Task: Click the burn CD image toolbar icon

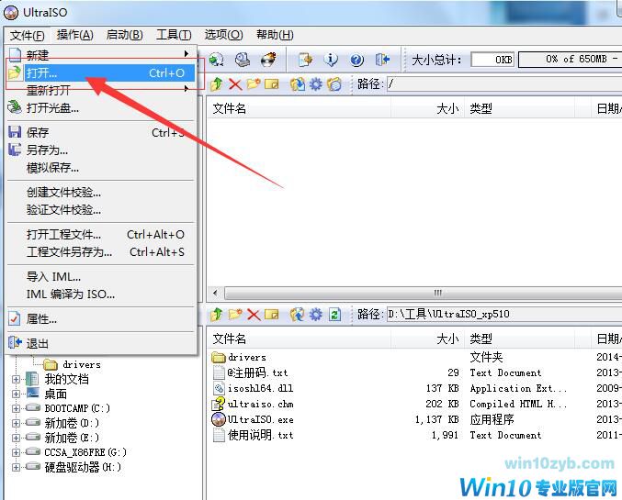Action: pos(268,60)
